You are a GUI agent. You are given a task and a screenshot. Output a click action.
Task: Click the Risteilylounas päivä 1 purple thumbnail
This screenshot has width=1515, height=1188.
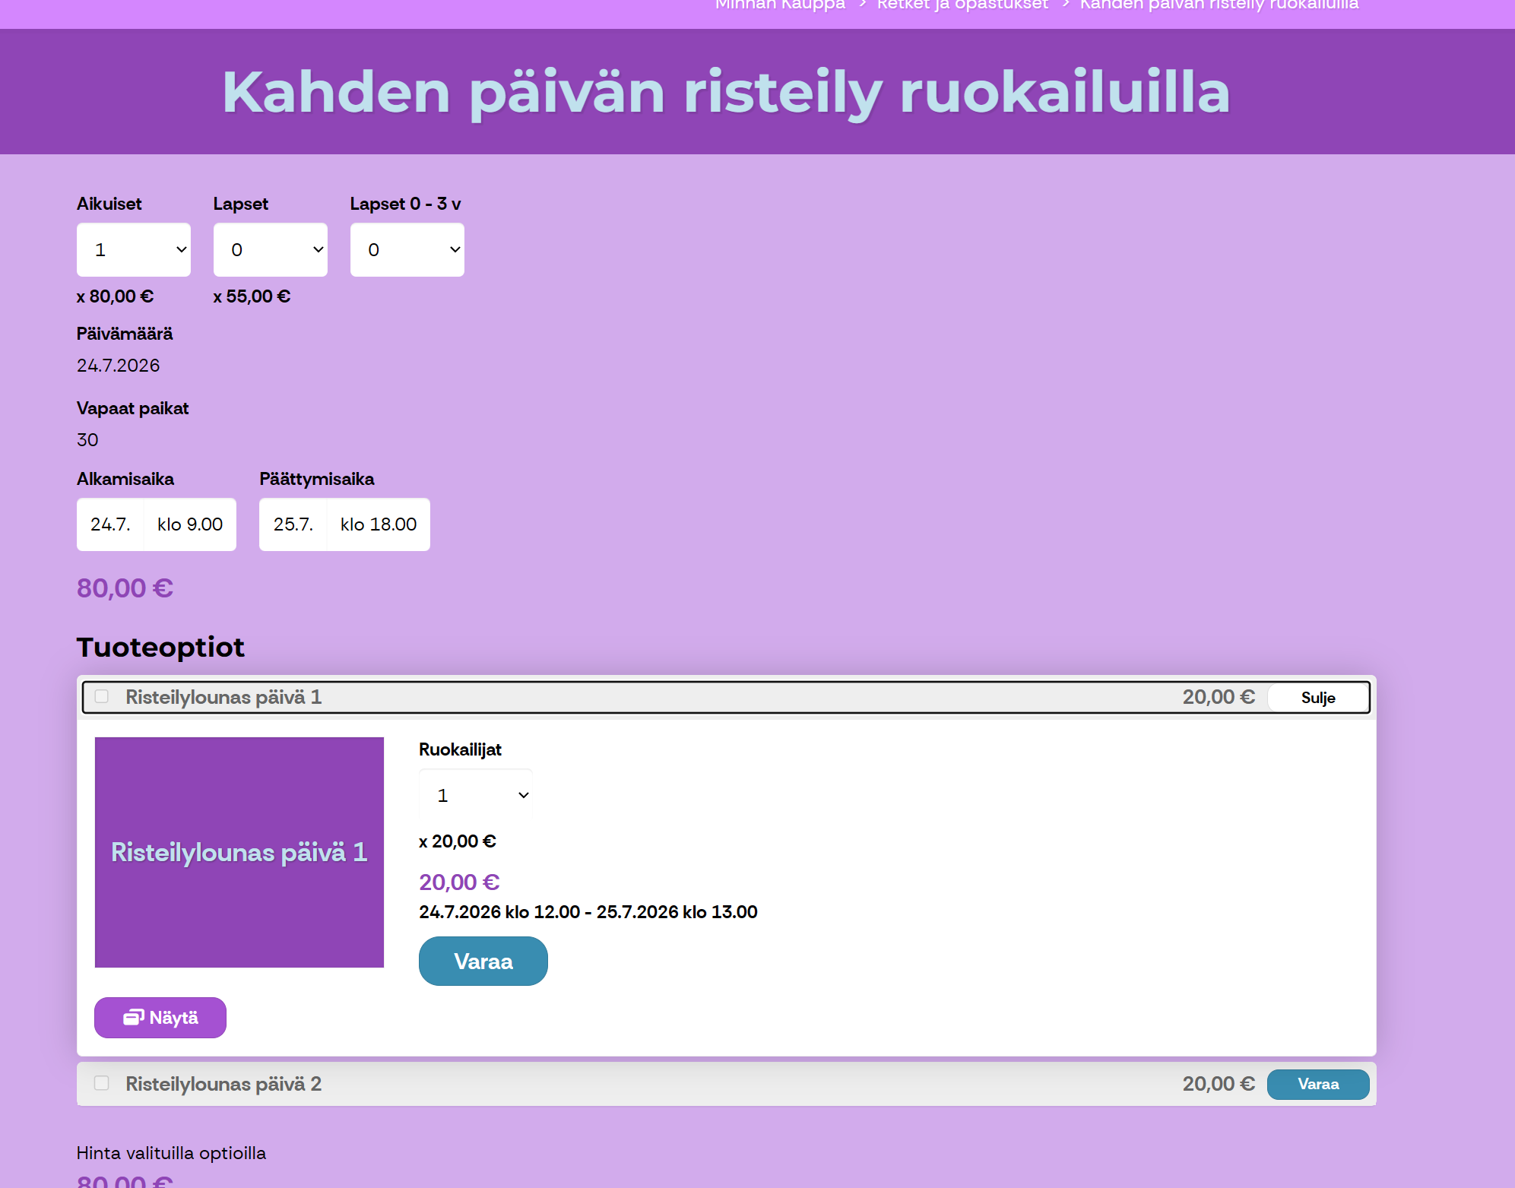click(x=239, y=852)
